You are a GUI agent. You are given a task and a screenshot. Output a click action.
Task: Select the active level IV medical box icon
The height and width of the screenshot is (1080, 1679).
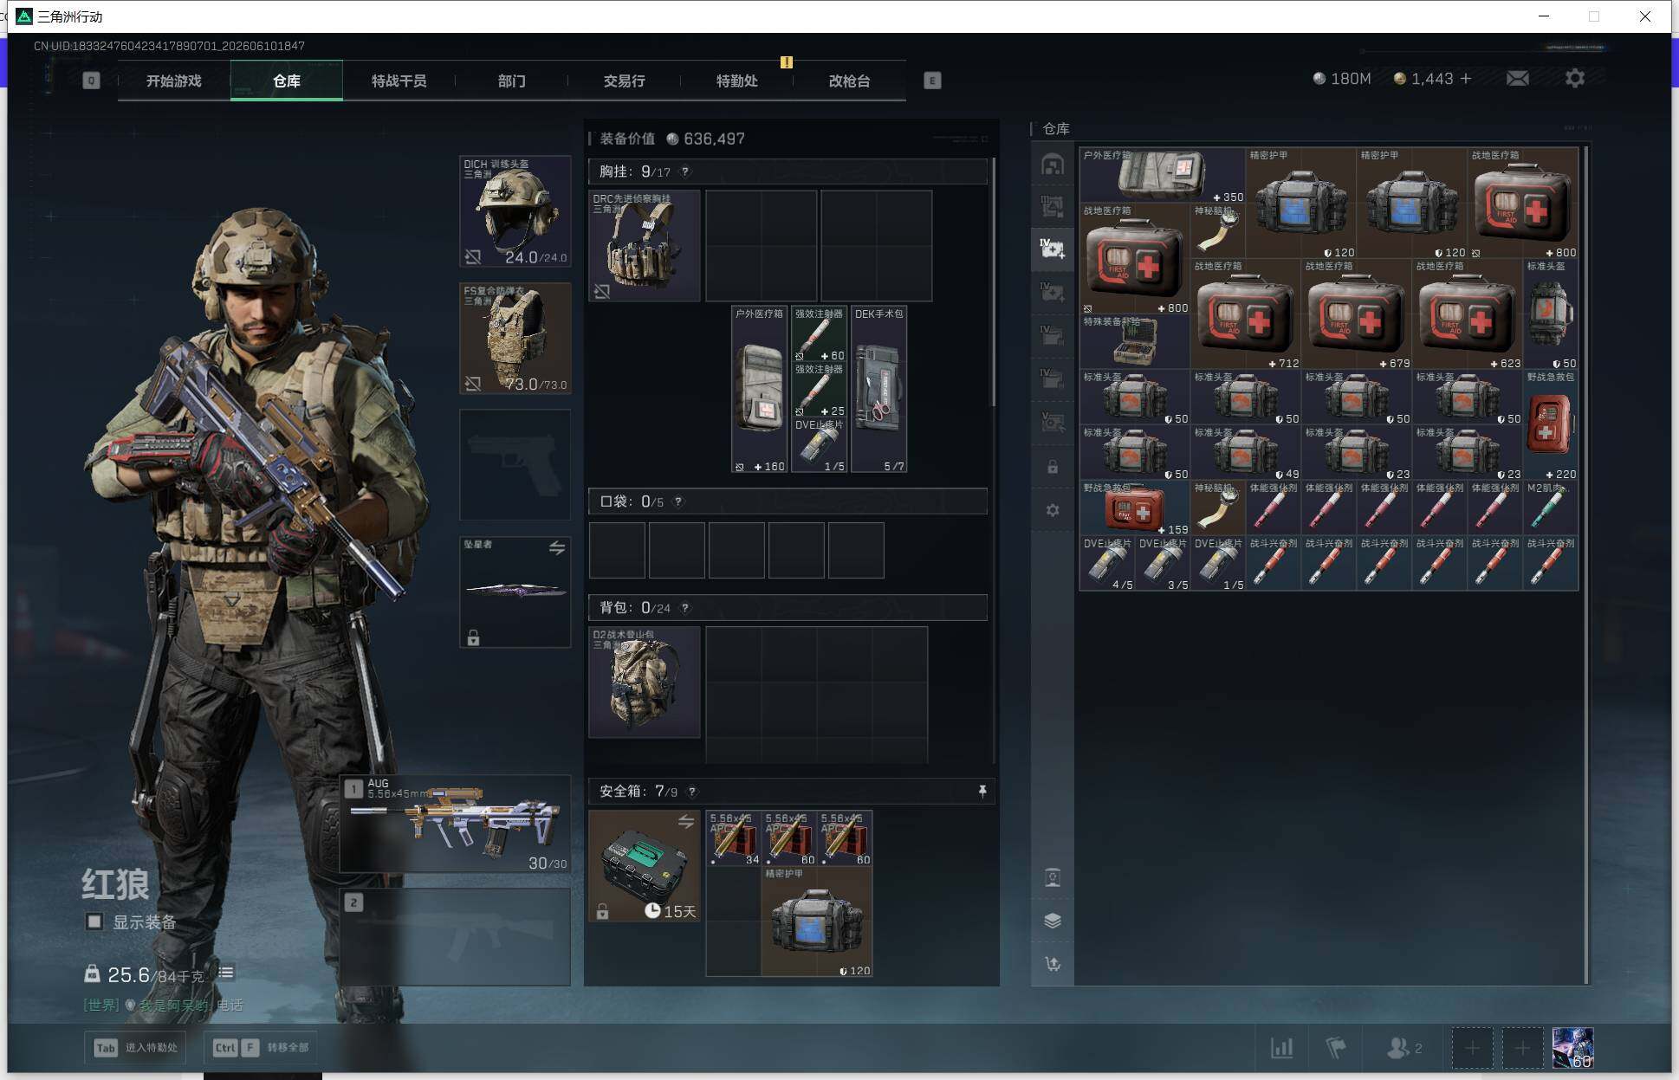click(x=1053, y=249)
